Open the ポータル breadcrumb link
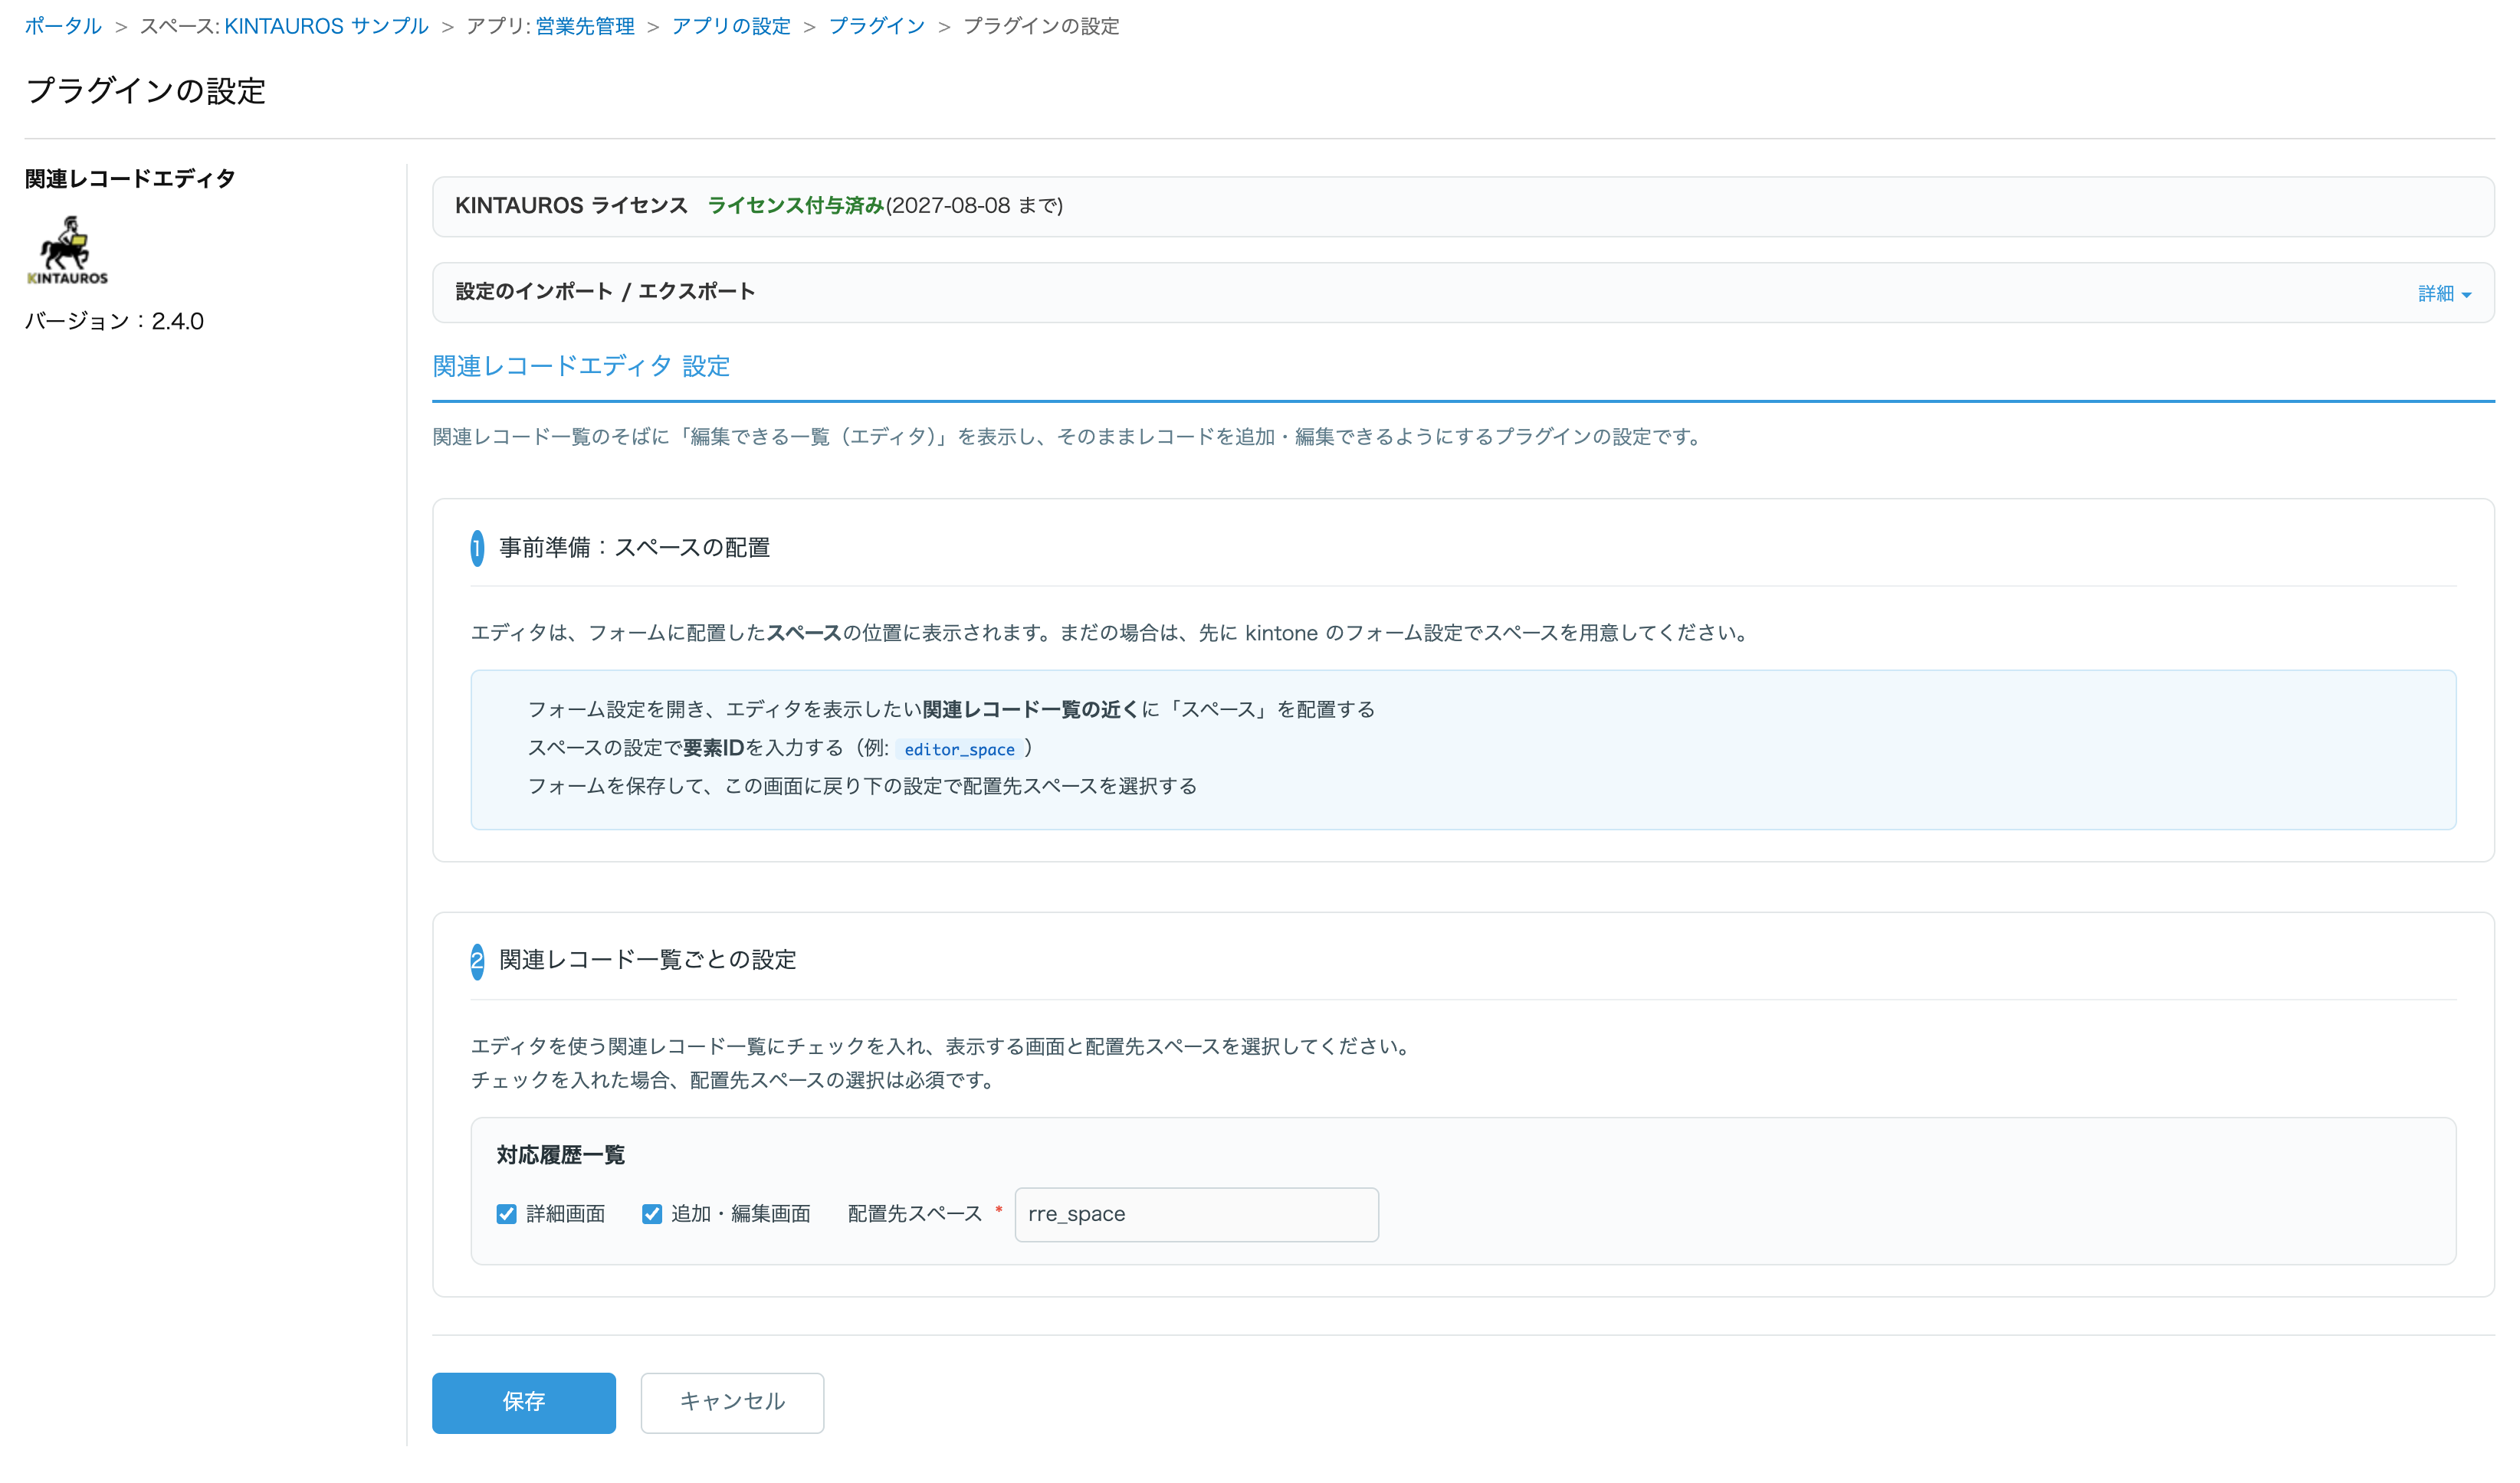 63,26
